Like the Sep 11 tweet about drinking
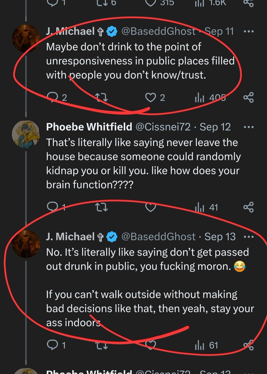This screenshot has height=374, width=267. (x=155, y=98)
